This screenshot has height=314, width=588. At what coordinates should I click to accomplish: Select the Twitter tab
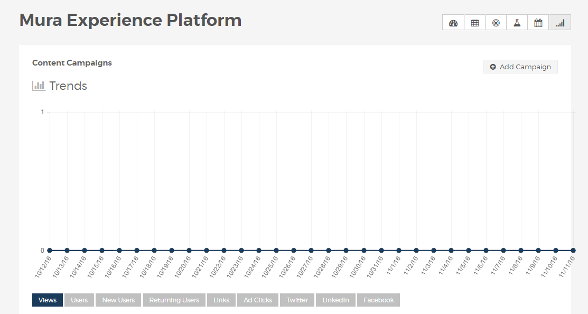[x=297, y=300]
